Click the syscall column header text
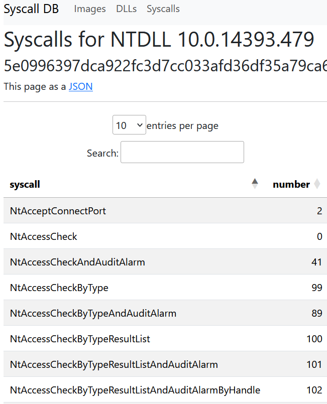The image size is (327, 404). click(x=25, y=185)
